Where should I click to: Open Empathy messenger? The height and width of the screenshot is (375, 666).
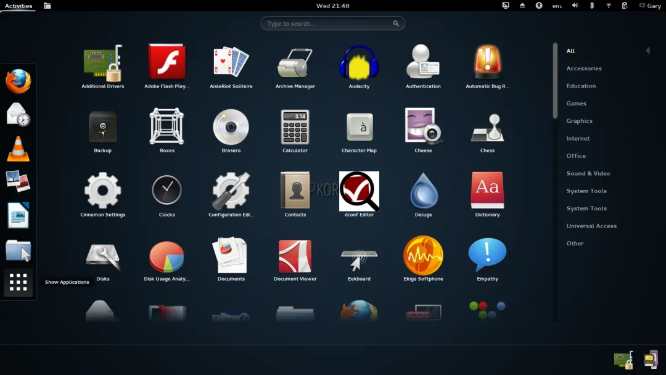(487, 254)
